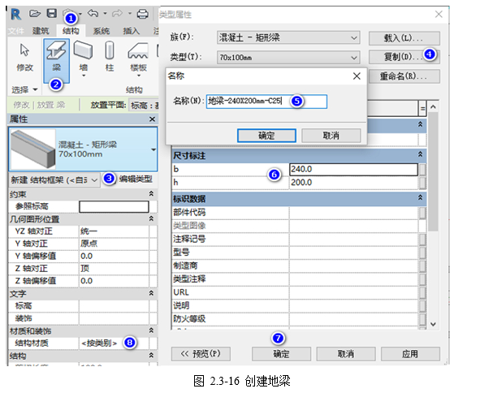Switch to the 建筑 ribbon tab
This screenshot has height=393, width=480.
pyautogui.click(x=41, y=31)
